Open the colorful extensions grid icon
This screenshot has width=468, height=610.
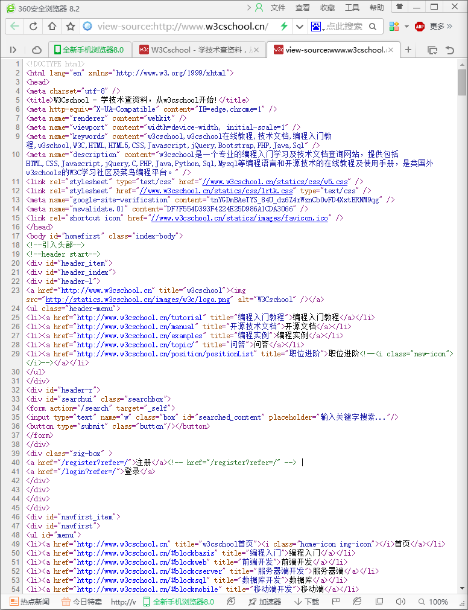coord(394,27)
